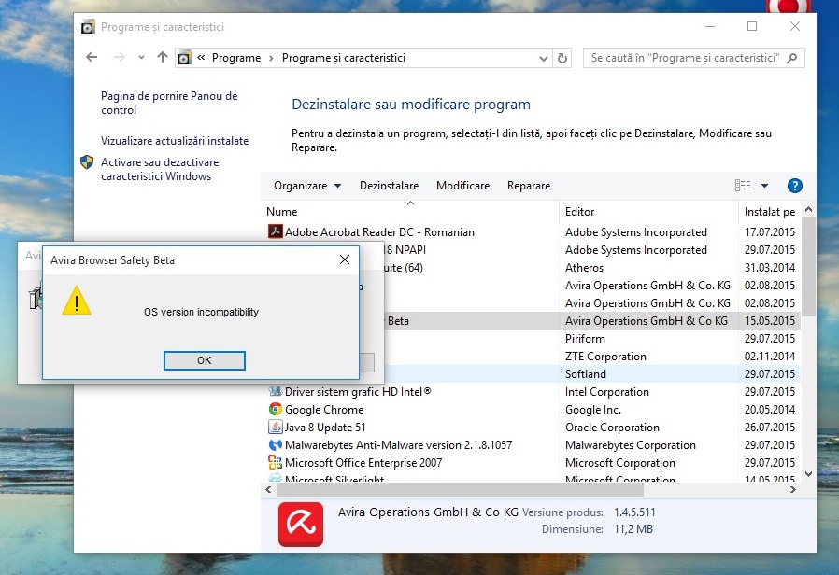Open Activare sau dezactivare caracteristici Windows
This screenshot has width=839, height=575.
tap(160, 169)
